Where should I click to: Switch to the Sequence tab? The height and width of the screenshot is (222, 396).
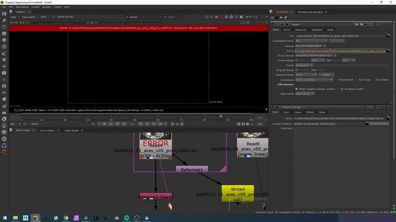point(301,30)
